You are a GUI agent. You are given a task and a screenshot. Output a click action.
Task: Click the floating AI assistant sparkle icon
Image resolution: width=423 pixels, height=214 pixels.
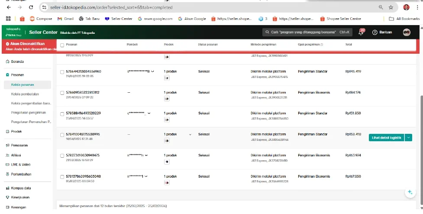(409, 192)
